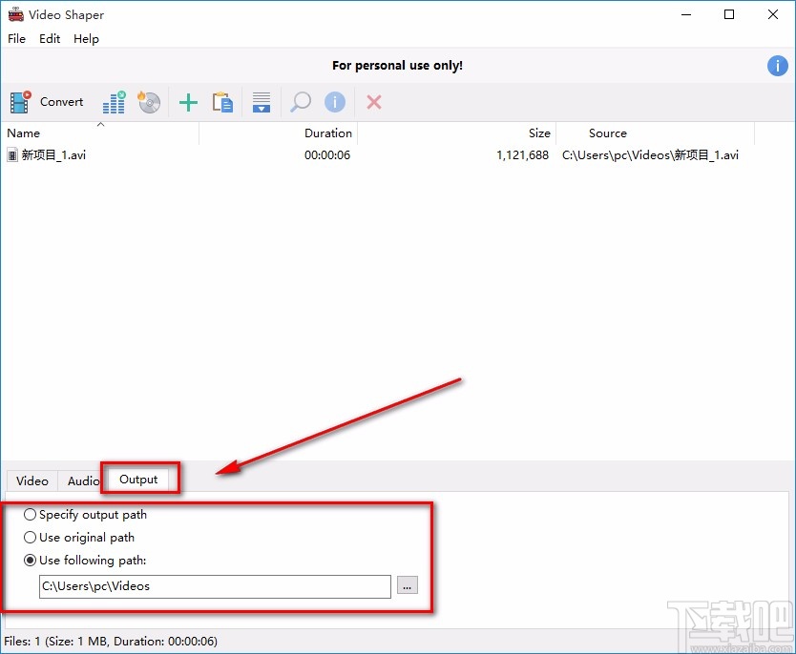Open the audio extraction bars icon

pyautogui.click(x=115, y=102)
